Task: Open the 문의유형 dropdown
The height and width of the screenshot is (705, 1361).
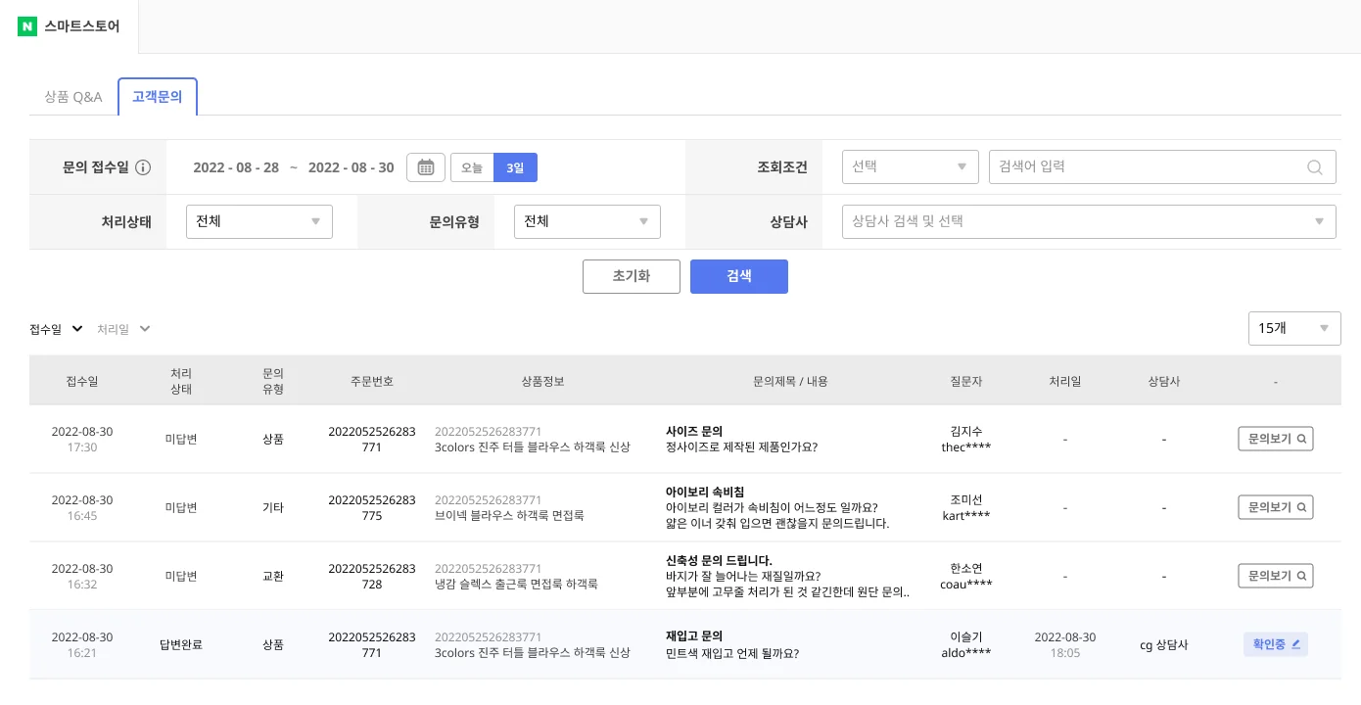Action: (587, 221)
